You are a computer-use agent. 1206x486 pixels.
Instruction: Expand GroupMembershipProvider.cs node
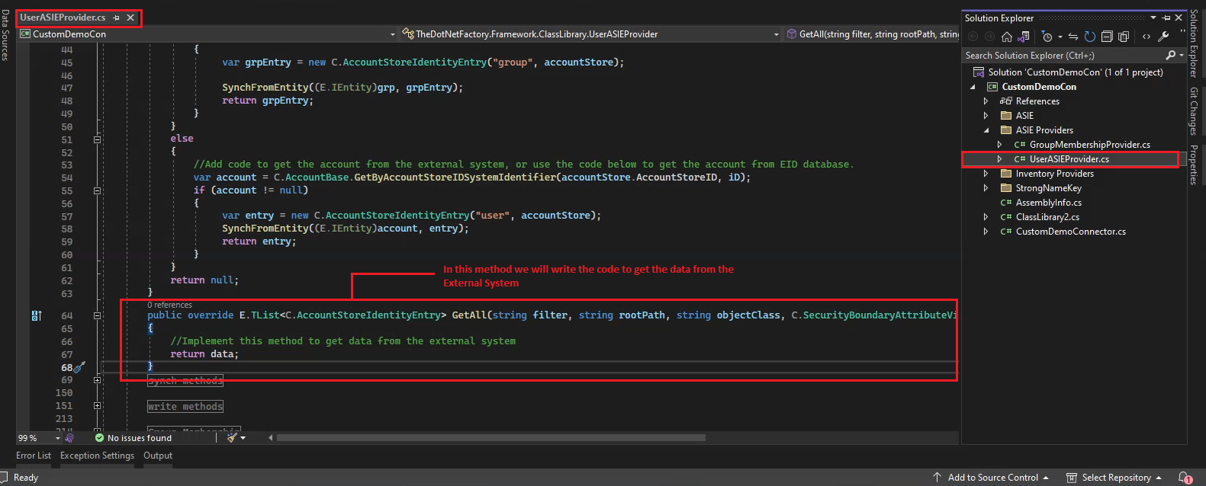coord(999,145)
